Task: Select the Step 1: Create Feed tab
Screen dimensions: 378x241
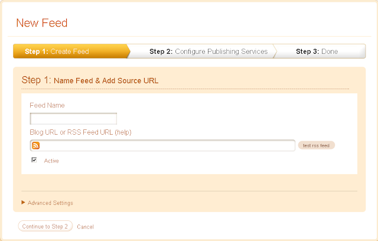Action: pos(70,51)
